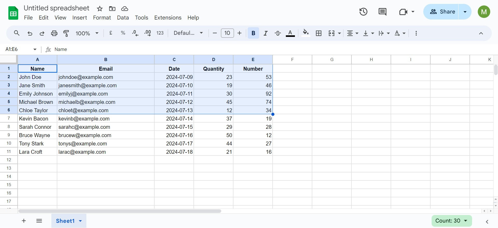Open the borders tool
The width and height of the screenshot is (498, 228).
coord(319,33)
